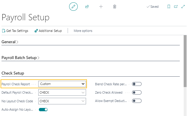This screenshot has height=116, width=189.
Task: Click the Blend Check Rate label
Action: click(111, 84)
